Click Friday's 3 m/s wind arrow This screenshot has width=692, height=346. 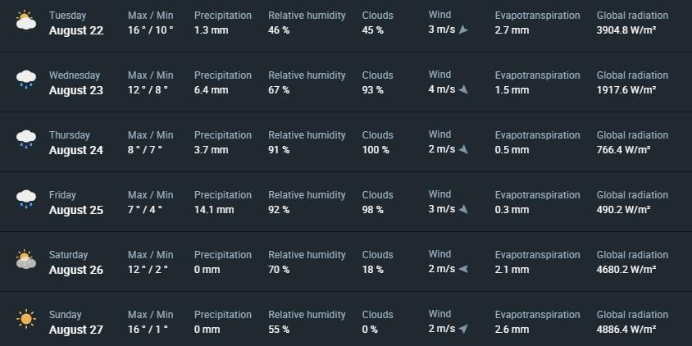click(x=463, y=209)
